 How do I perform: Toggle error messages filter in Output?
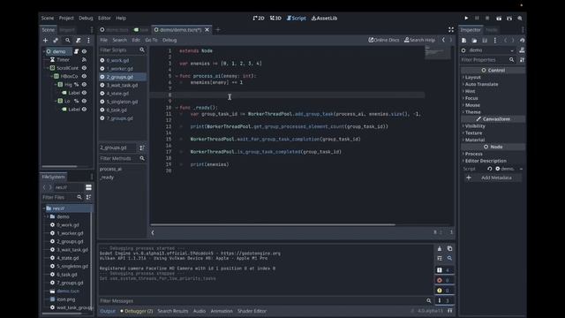pos(444,280)
